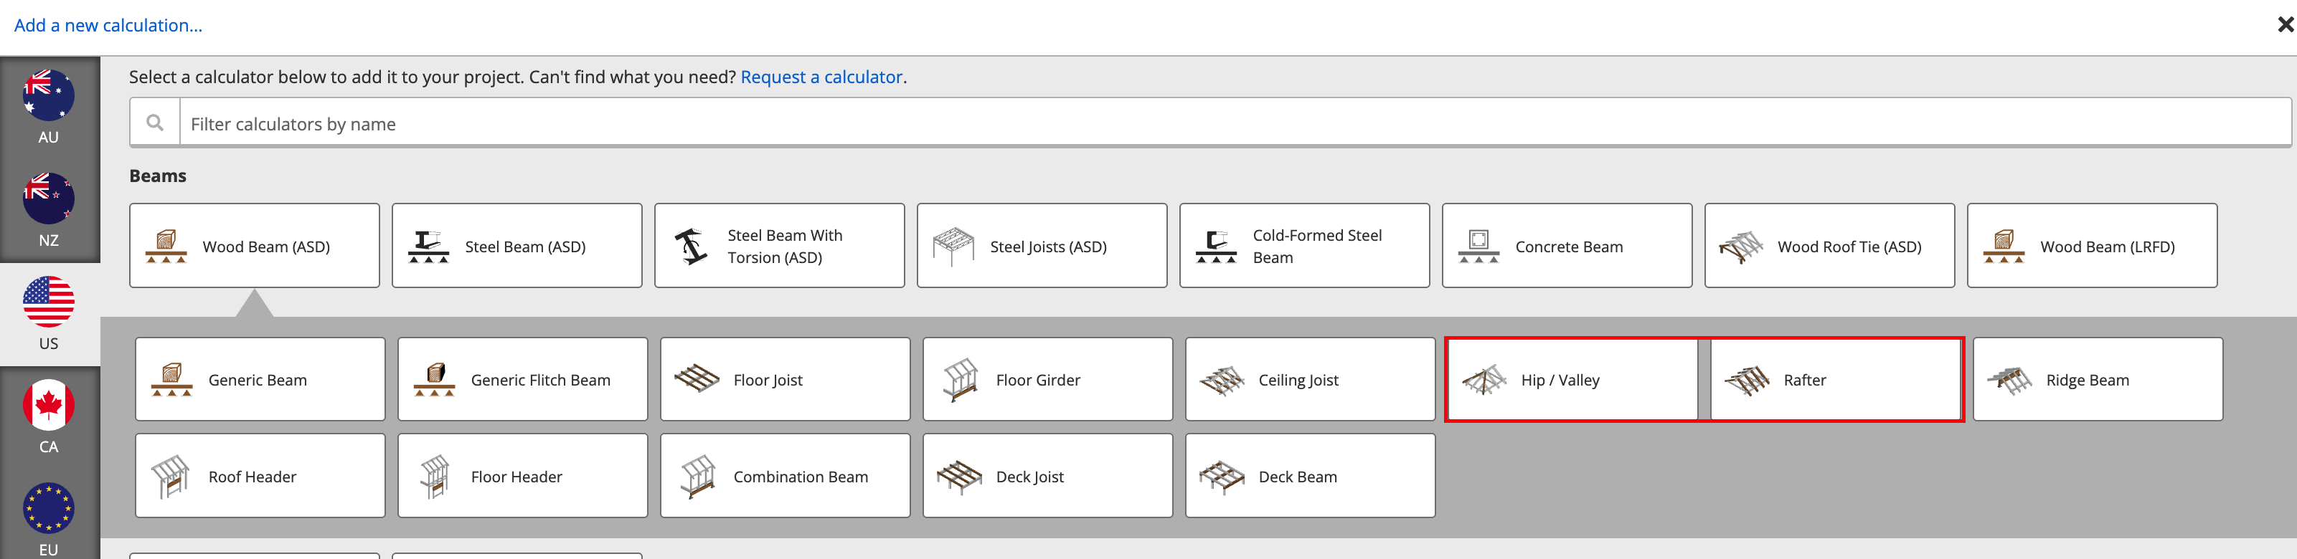Add a Generic Beam label calculation

(258, 380)
